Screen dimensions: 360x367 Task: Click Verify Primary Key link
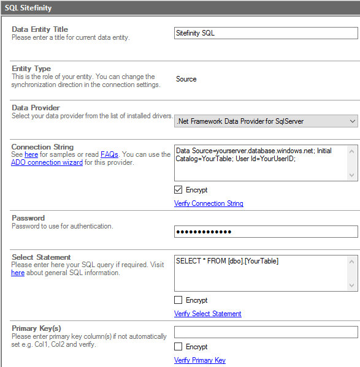(200, 360)
